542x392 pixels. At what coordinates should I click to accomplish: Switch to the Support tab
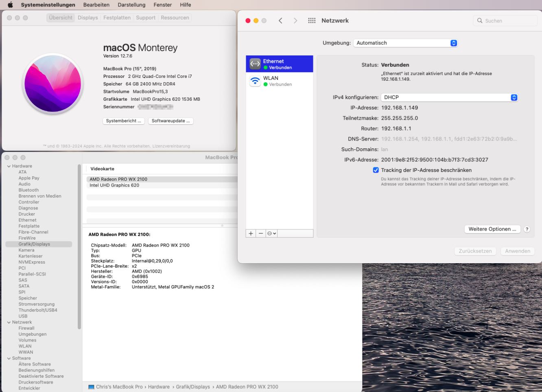click(x=146, y=18)
